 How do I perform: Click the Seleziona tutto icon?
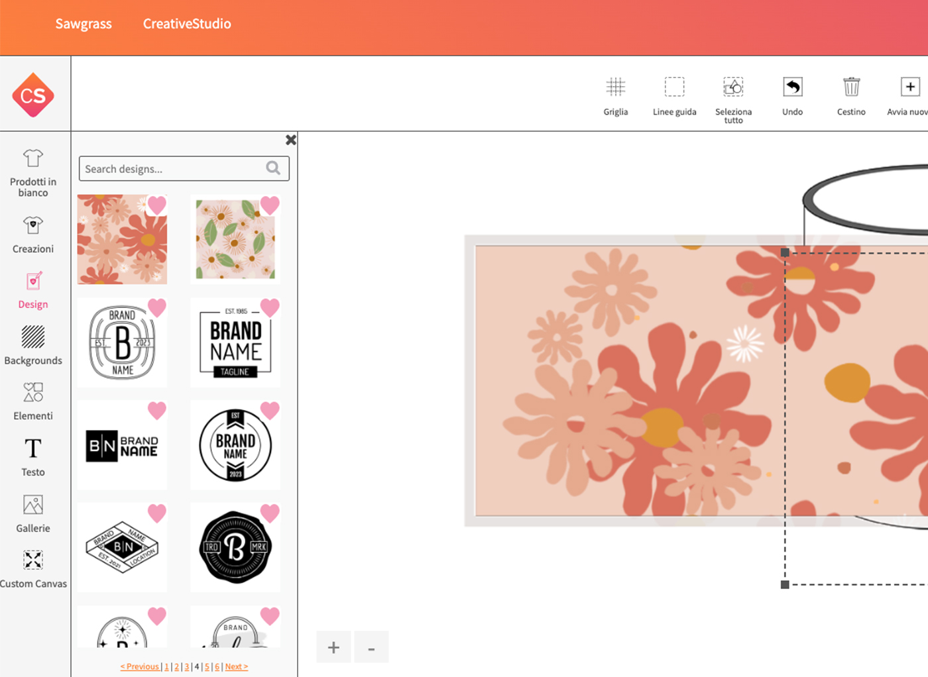click(733, 87)
